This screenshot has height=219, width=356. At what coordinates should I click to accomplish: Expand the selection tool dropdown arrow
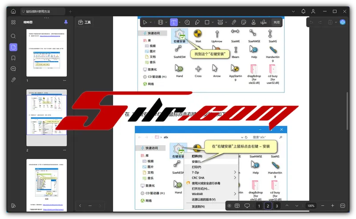click(150, 22)
